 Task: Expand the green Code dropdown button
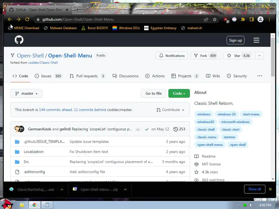[x=179, y=94]
